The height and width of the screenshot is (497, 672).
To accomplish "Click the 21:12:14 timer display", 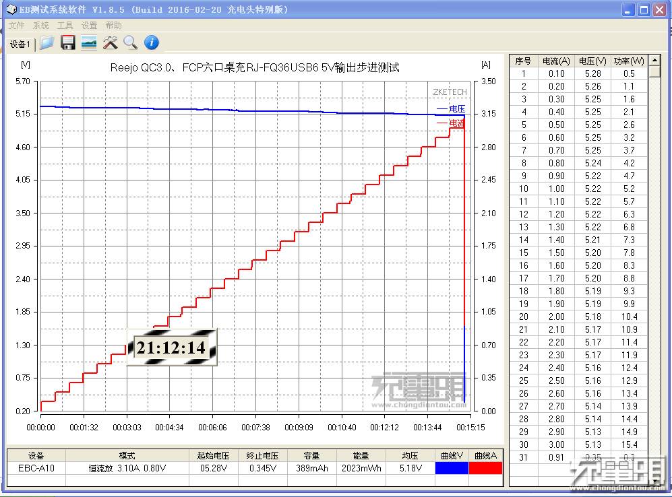I will tap(171, 347).
